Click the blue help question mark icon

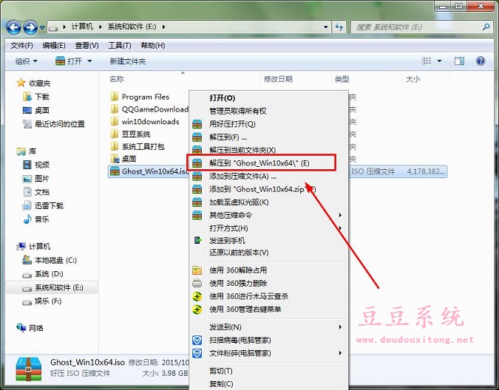481,61
